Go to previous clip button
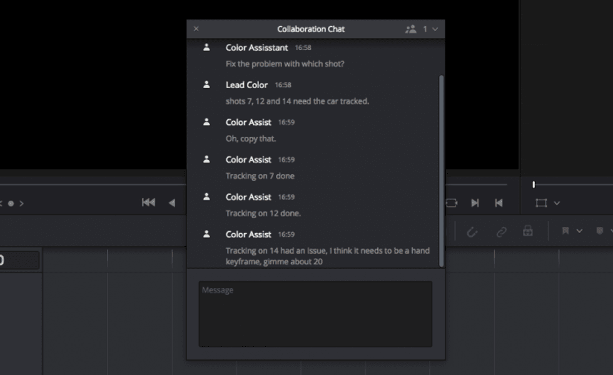 click(499, 202)
